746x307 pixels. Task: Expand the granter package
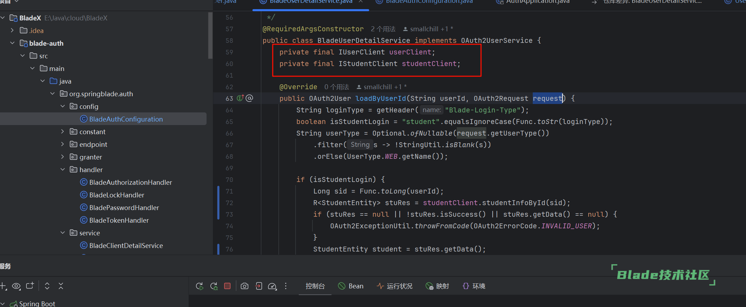click(x=63, y=157)
